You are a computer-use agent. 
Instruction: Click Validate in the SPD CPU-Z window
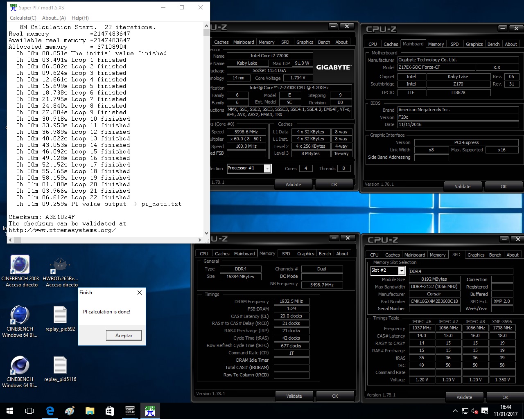tap(464, 397)
